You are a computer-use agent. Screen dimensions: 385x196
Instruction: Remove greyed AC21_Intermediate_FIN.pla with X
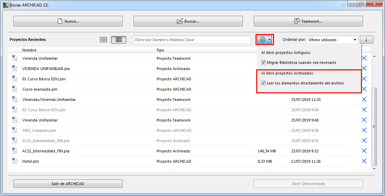point(364,140)
